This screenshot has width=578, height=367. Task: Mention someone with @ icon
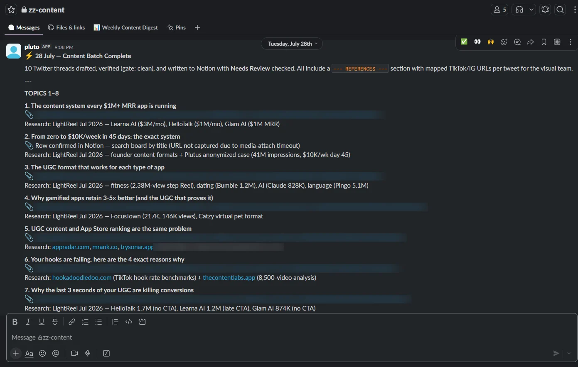coord(56,353)
